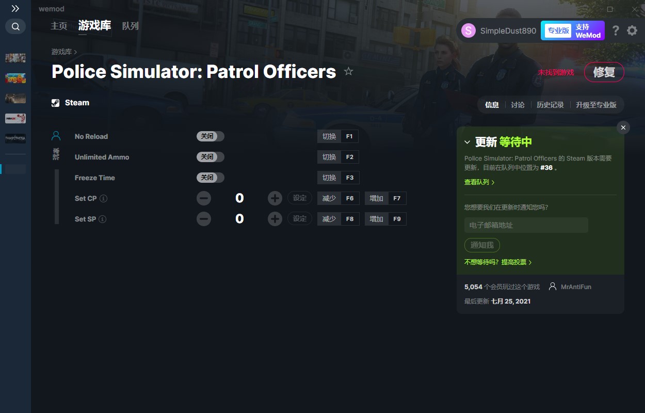
Task: Click the 专业版 badge
Action: point(558,30)
